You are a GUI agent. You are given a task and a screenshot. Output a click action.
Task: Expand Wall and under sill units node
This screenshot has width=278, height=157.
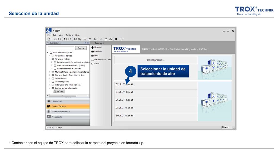point(52,65)
